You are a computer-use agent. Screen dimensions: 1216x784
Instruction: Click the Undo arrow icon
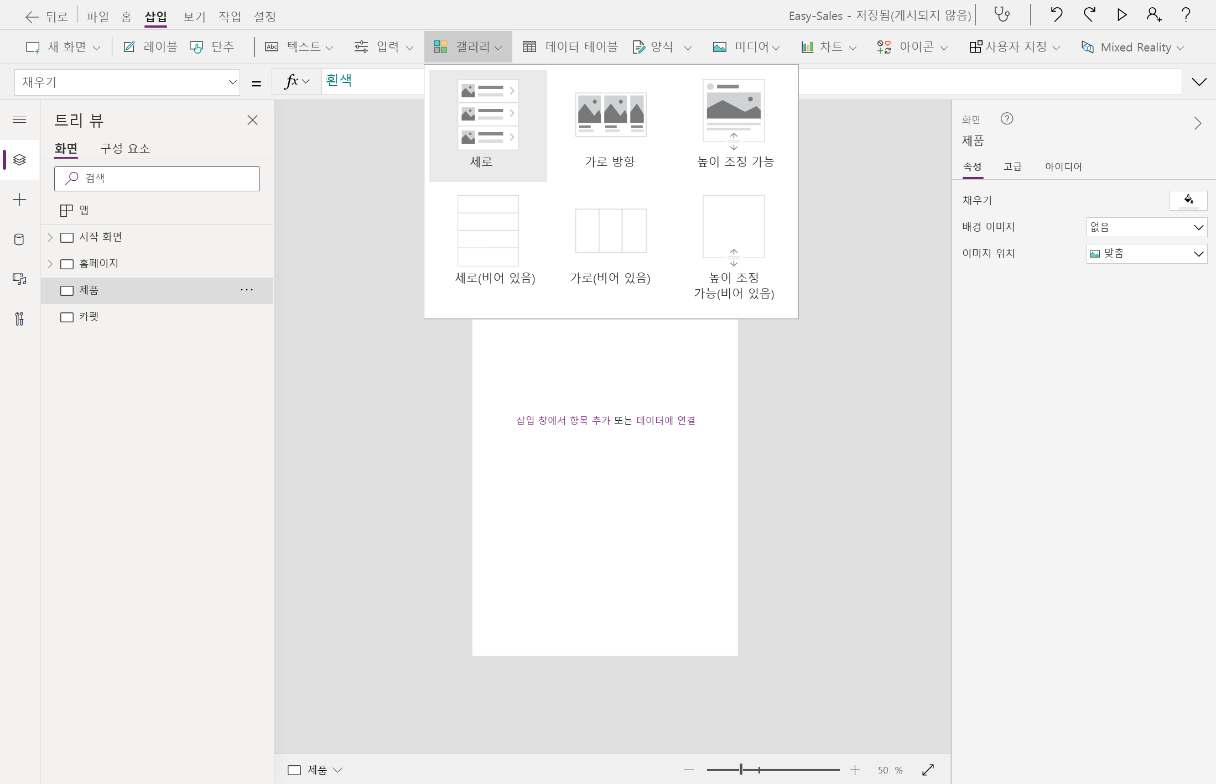(1056, 14)
